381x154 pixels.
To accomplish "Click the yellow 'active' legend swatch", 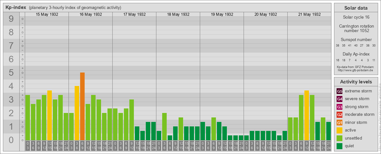I will (339, 130).
